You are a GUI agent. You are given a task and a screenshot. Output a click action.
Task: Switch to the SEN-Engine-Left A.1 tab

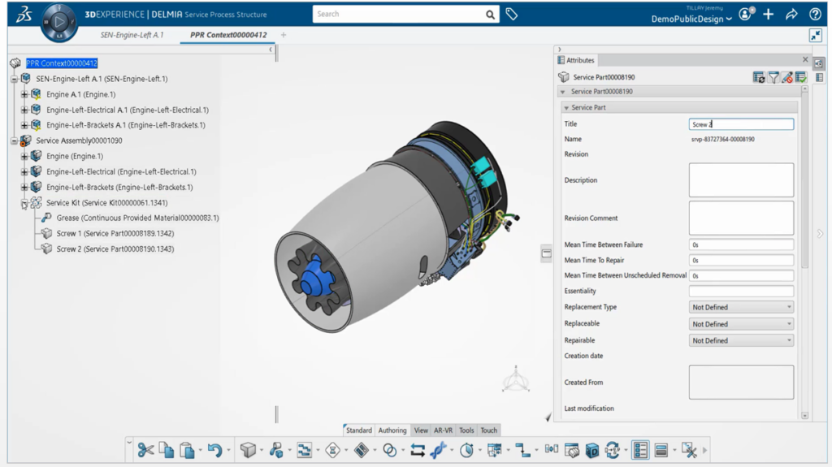point(132,35)
